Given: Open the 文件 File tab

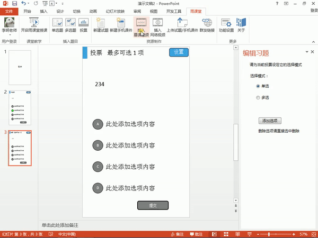Looking at the screenshot, I should pyautogui.click(x=9, y=11).
